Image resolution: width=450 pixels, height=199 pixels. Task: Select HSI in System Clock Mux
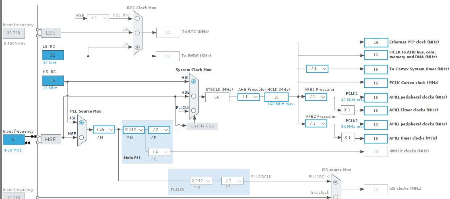(x=194, y=82)
